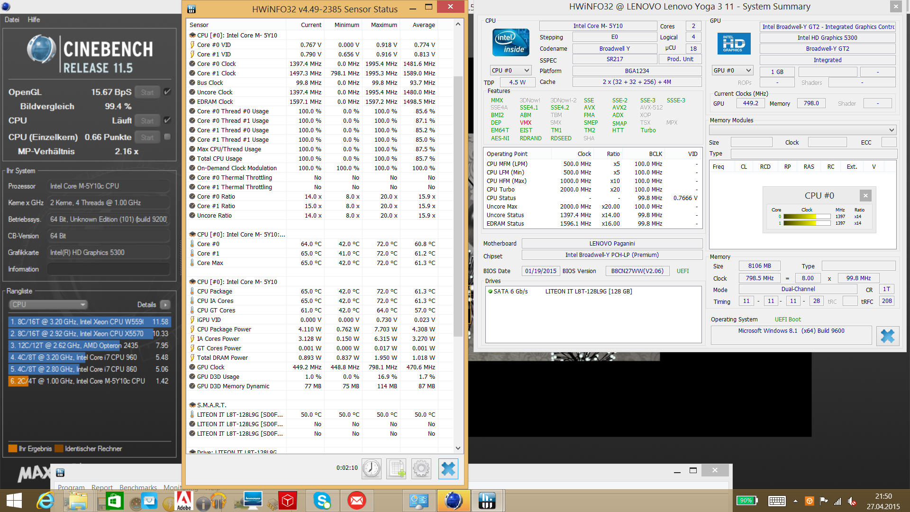
Task: Open Internet Explorer from taskbar
Action: [x=45, y=501]
